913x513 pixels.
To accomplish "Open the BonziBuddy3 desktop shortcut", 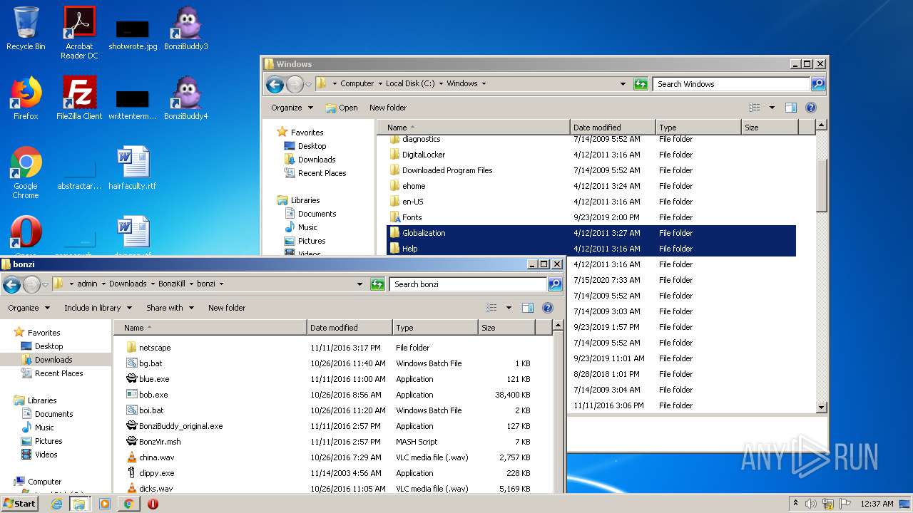I will coord(185,28).
